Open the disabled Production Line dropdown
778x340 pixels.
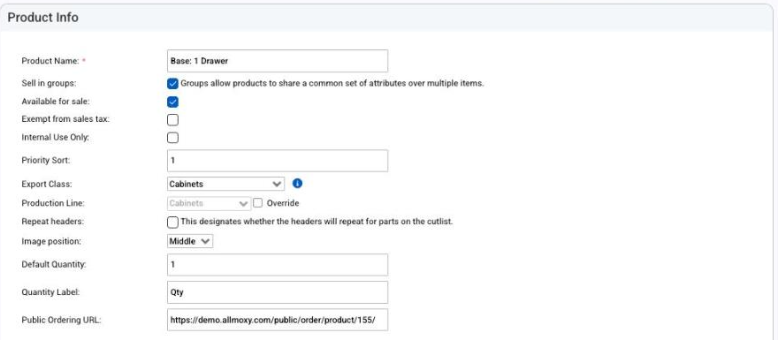[x=209, y=203]
